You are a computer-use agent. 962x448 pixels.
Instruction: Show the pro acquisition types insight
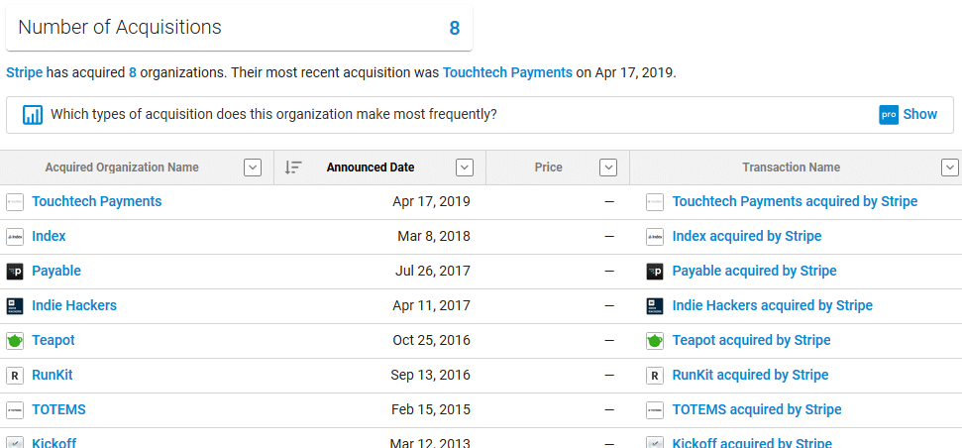point(908,114)
